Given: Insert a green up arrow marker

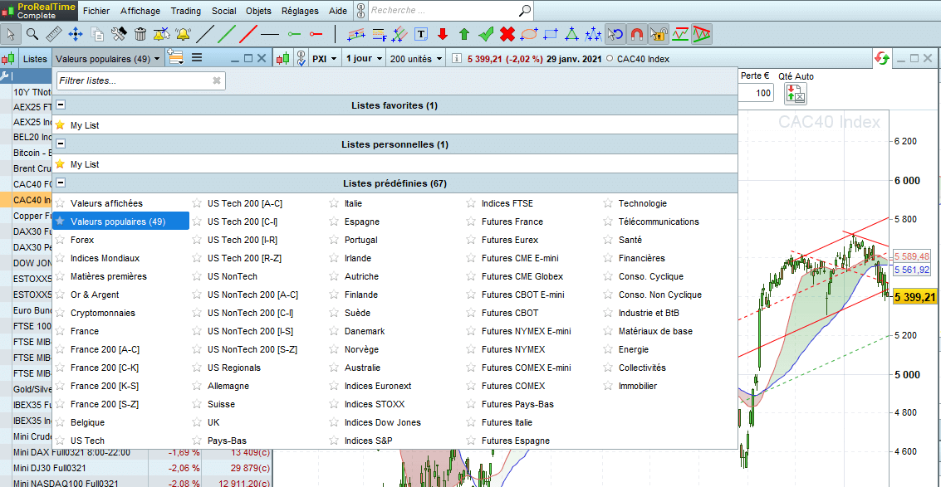Looking at the screenshot, I should click(464, 34).
